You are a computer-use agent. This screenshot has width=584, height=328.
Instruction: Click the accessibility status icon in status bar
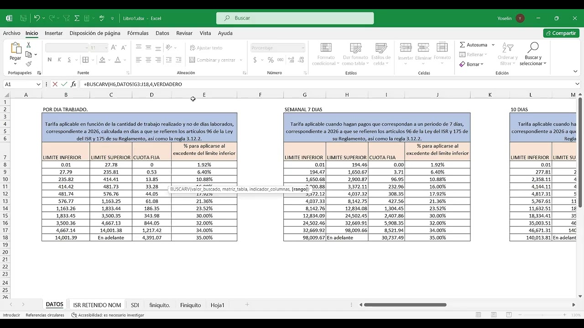tap(74, 315)
